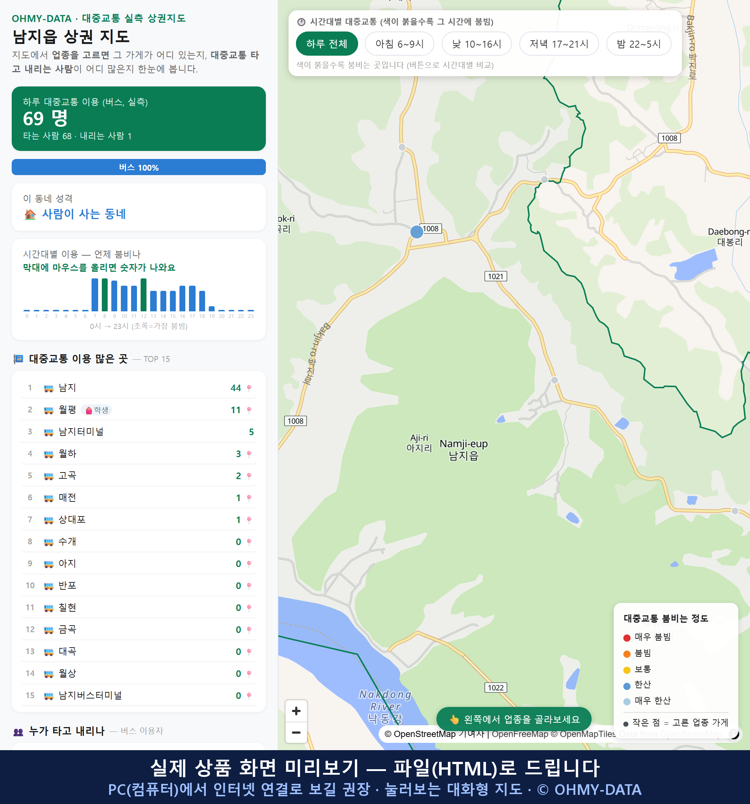The height and width of the screenshot is (804, 750).
Task: Select the green 8시 bar in chart
Action: point(105,294)
